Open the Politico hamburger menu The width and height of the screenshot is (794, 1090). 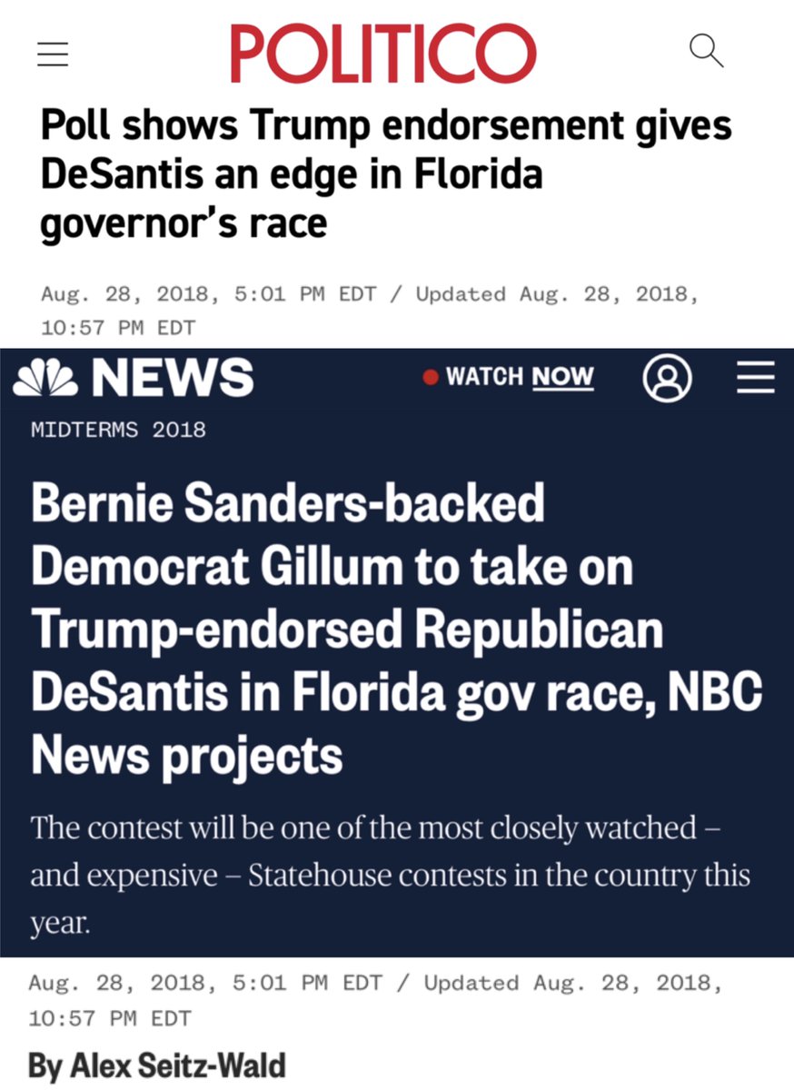(x=53, y=54)
